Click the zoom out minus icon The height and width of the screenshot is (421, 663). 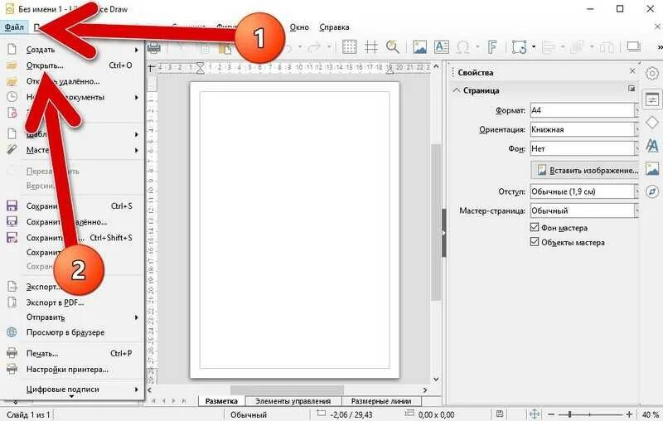pos(551,414)
